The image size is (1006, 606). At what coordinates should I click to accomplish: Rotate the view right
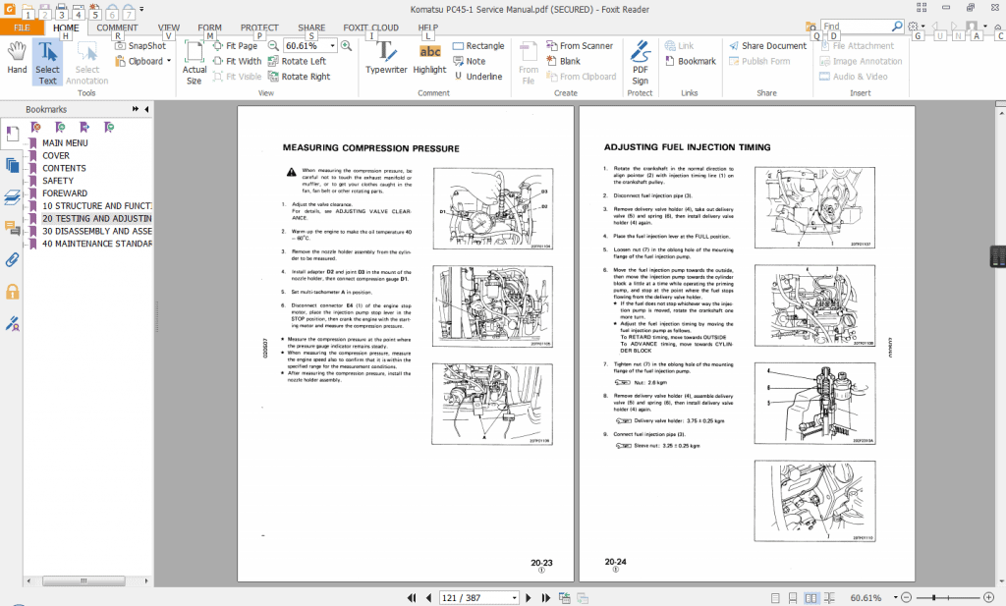pos(299,77)
